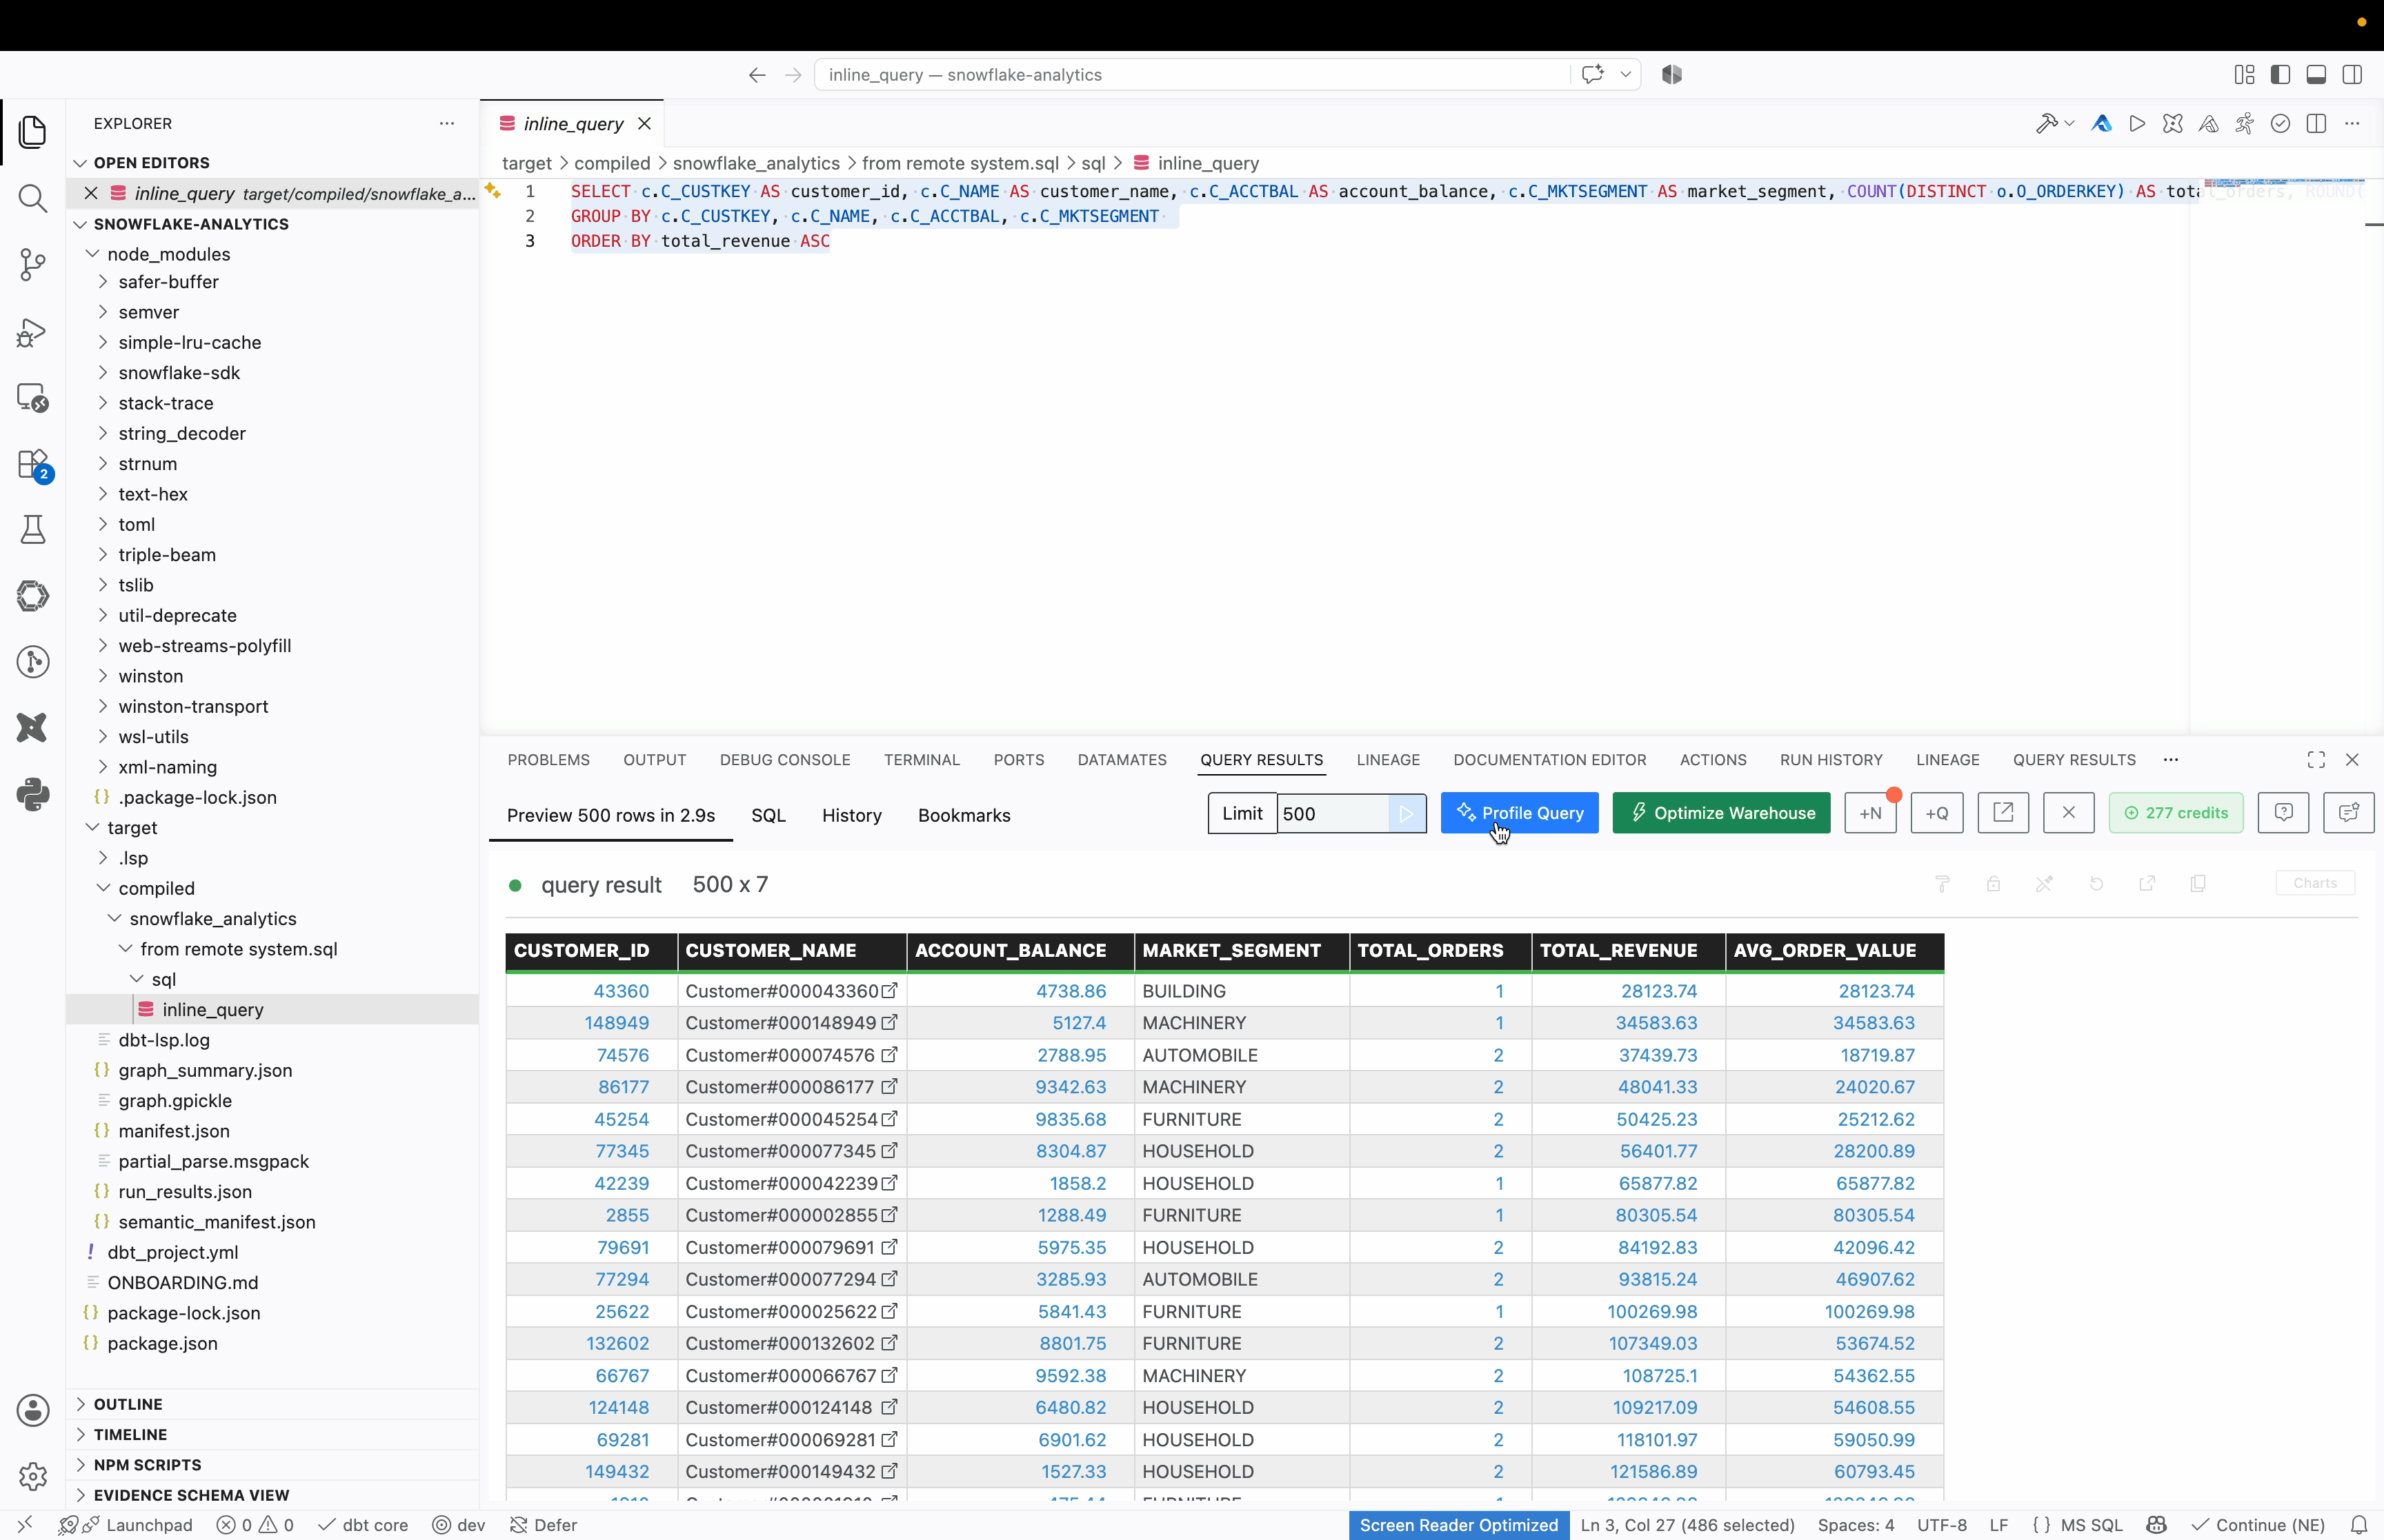Close the inline_query editor tab
Image resolution: width=2384 pixels, height=1540 pixels.
644,124
